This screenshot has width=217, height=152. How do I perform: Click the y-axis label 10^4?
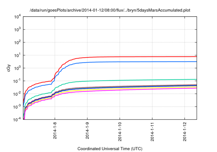(x=18, y=17)
